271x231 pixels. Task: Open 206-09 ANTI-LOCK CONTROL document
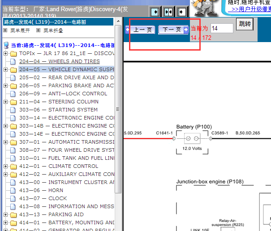click(x=63, y=94)
